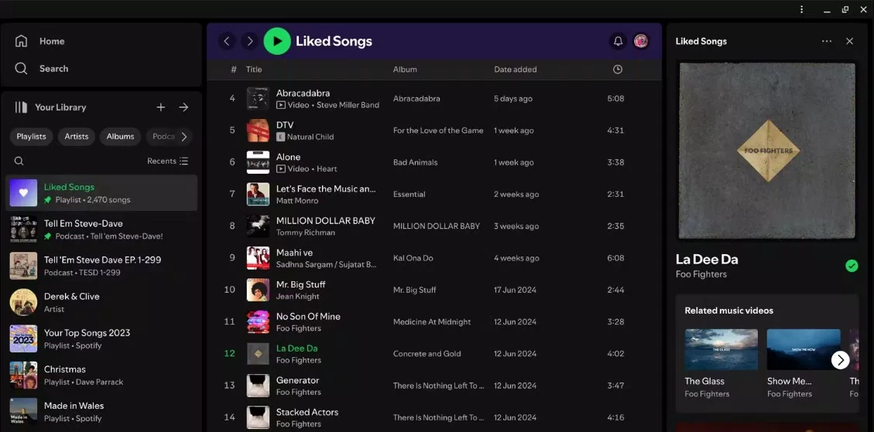Select the DTV track title

click(285, 125)
